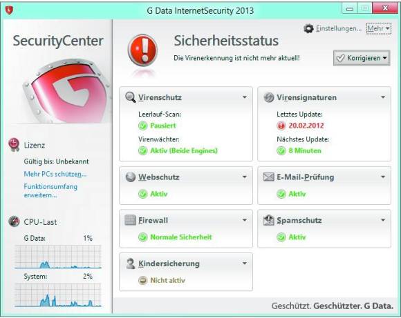Open the Korrigieren dropdown button

coord(362,58)
